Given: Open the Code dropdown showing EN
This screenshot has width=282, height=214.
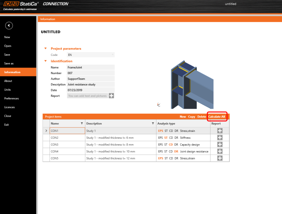Looking at the screenshot, I should (91, 55).
